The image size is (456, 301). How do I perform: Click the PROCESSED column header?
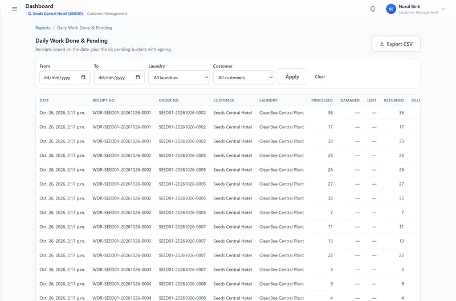point(322,100)
